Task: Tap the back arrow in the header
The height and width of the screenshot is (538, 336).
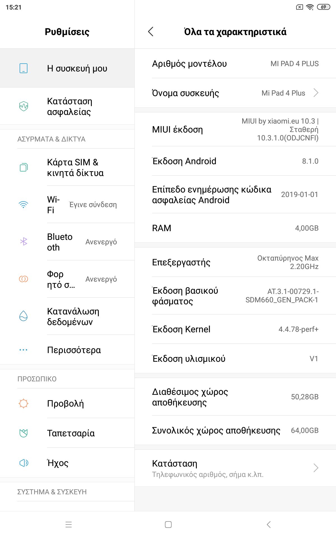Action: (x=151, y=32)
